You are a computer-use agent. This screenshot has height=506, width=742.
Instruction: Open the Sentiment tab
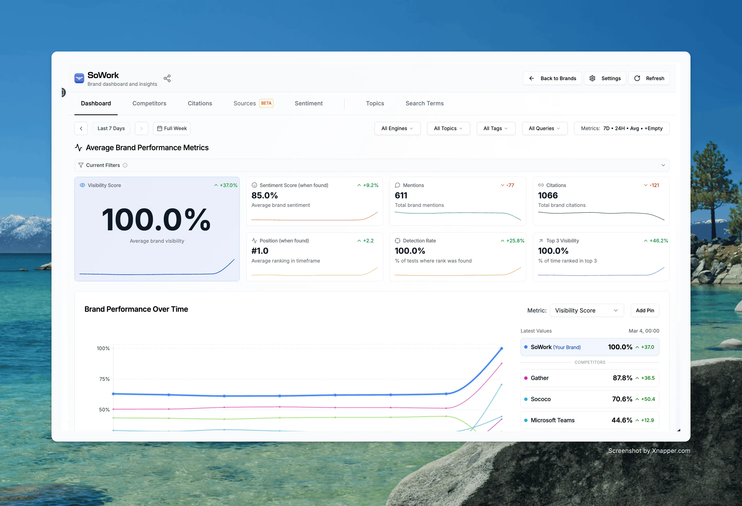308,103
